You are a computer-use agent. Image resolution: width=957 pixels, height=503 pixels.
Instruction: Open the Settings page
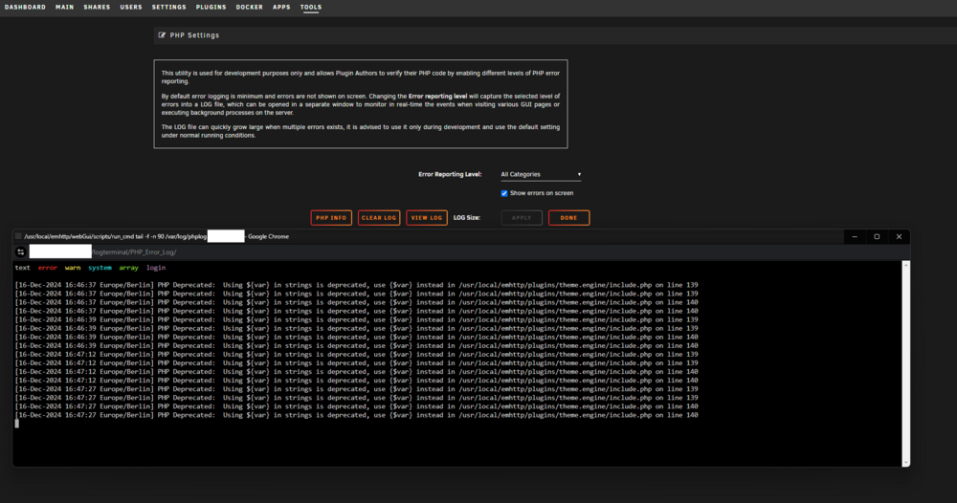(x=169, y=8)
